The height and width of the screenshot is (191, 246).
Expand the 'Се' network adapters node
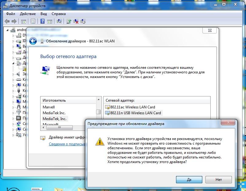13,124
